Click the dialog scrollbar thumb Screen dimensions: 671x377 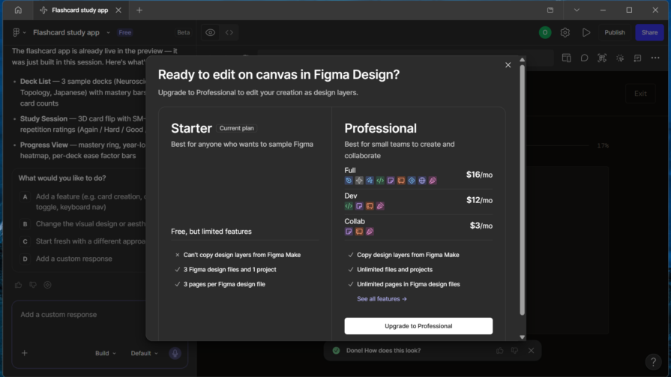click(x=522, y=190)
